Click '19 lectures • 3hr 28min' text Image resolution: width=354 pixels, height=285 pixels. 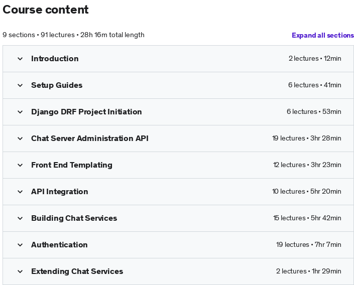click(307, 138)
